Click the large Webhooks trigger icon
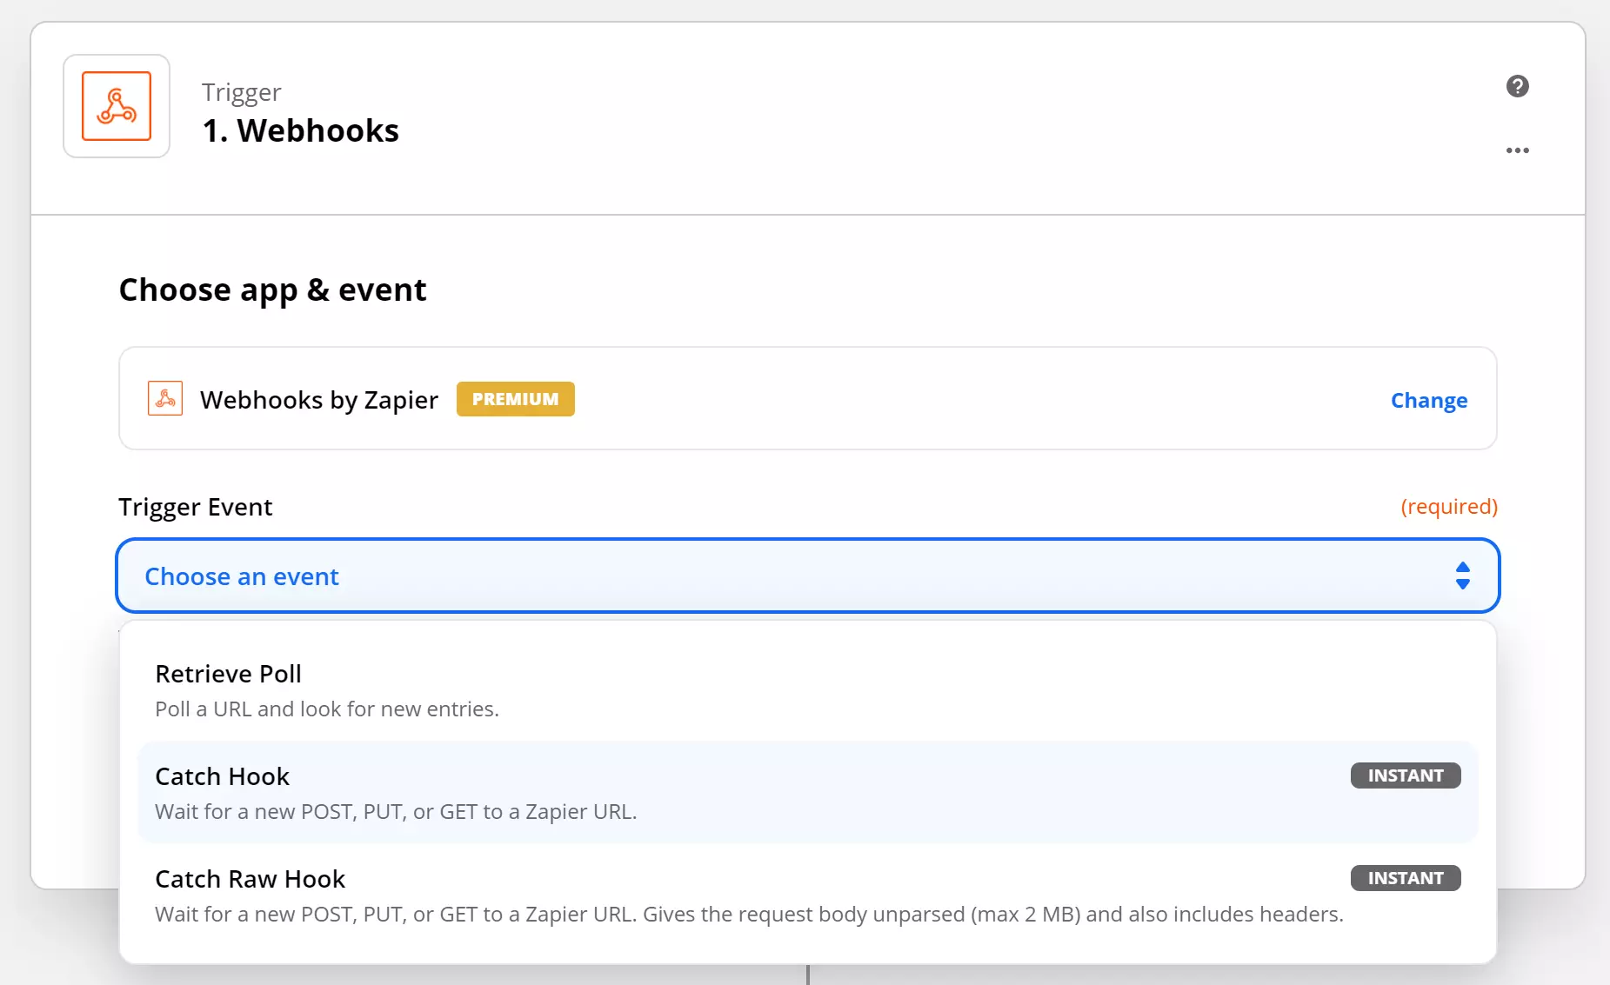Image resolution: width=1610 pixels, height=985 pixels. tap(117, 106)
